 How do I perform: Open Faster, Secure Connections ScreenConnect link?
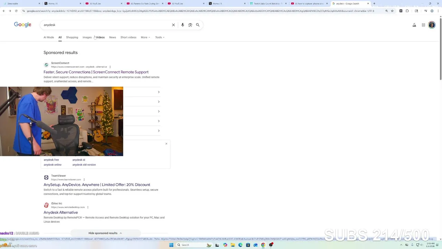(96, 72)
